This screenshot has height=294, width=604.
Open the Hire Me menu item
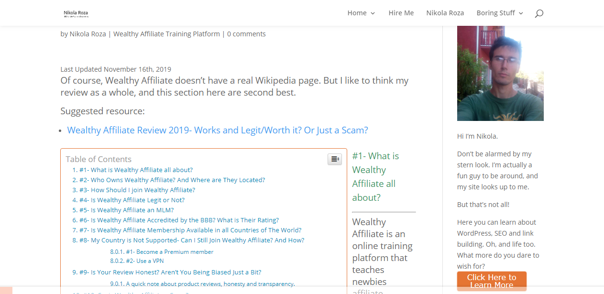(x=401, y=13)
